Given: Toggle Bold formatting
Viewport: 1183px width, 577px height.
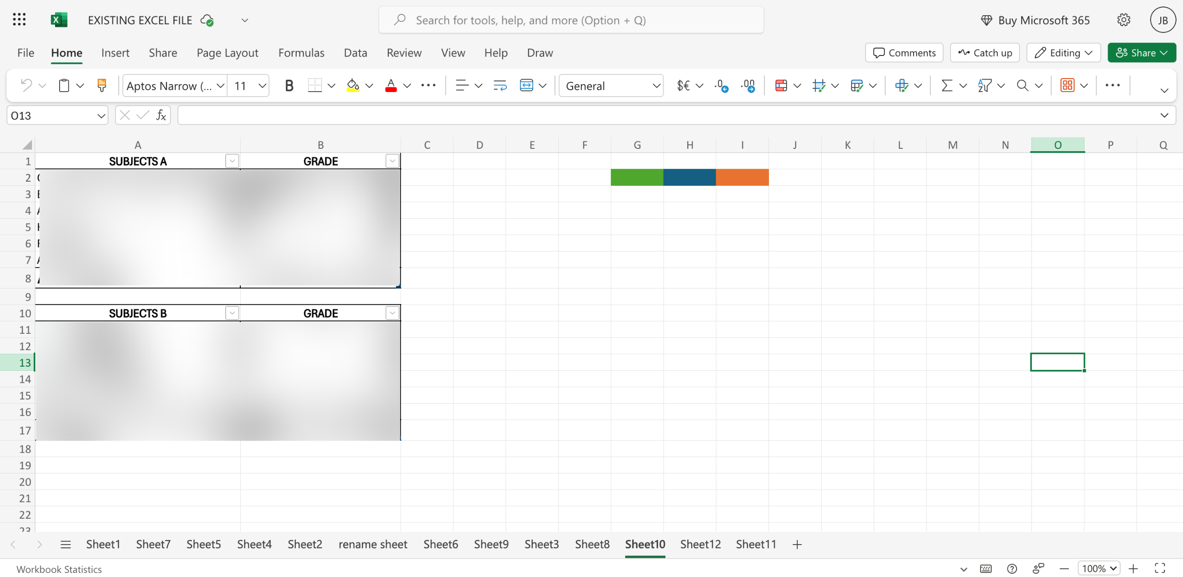Looking at the screenshot, I should [289, 86].
